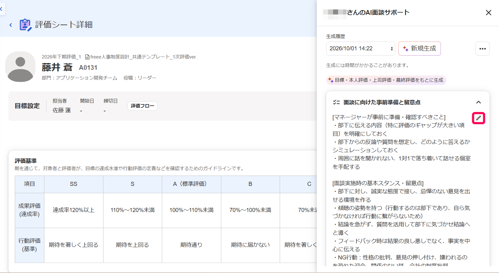Image resolution: width=499 pixels, height=273 pixels.
Task: Click the B column header
Action: click(250, 184)
